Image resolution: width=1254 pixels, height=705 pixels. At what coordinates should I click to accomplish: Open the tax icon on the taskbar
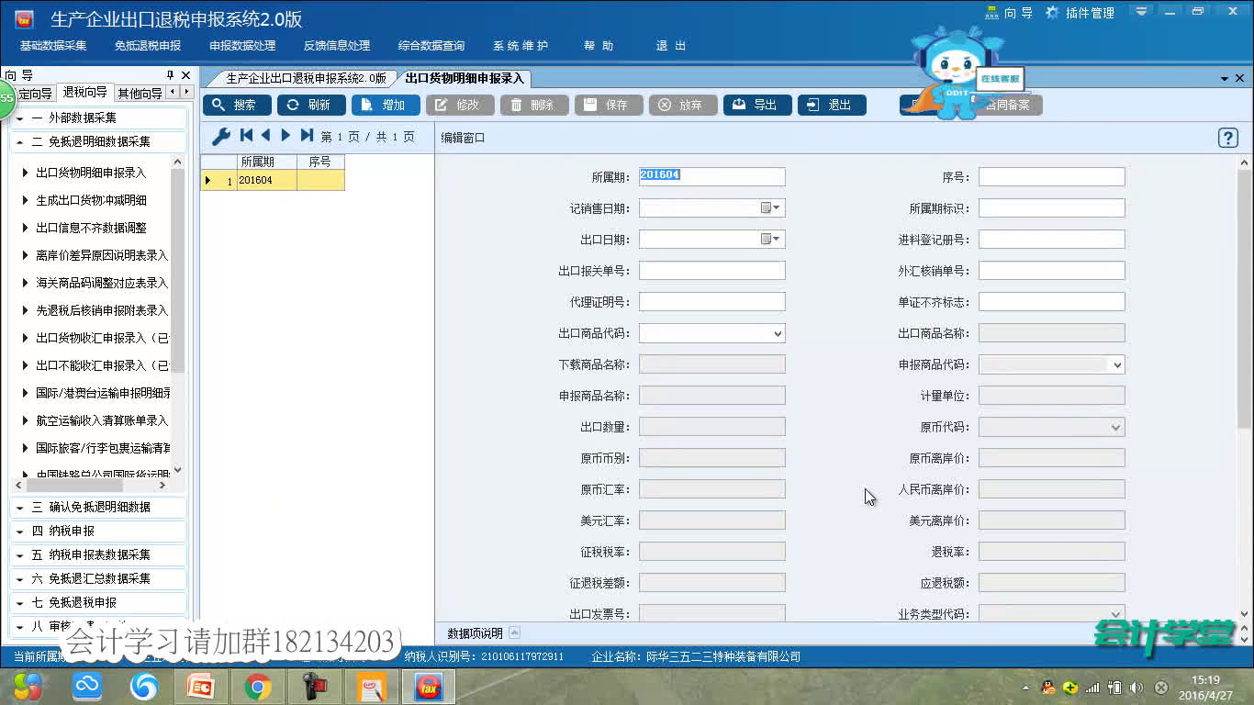427,686
